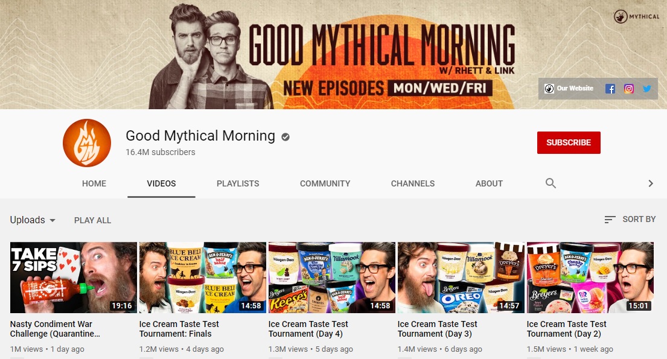Select the VIDEOS tab
The image size is (667, 359).
click(x=161, y=184)
